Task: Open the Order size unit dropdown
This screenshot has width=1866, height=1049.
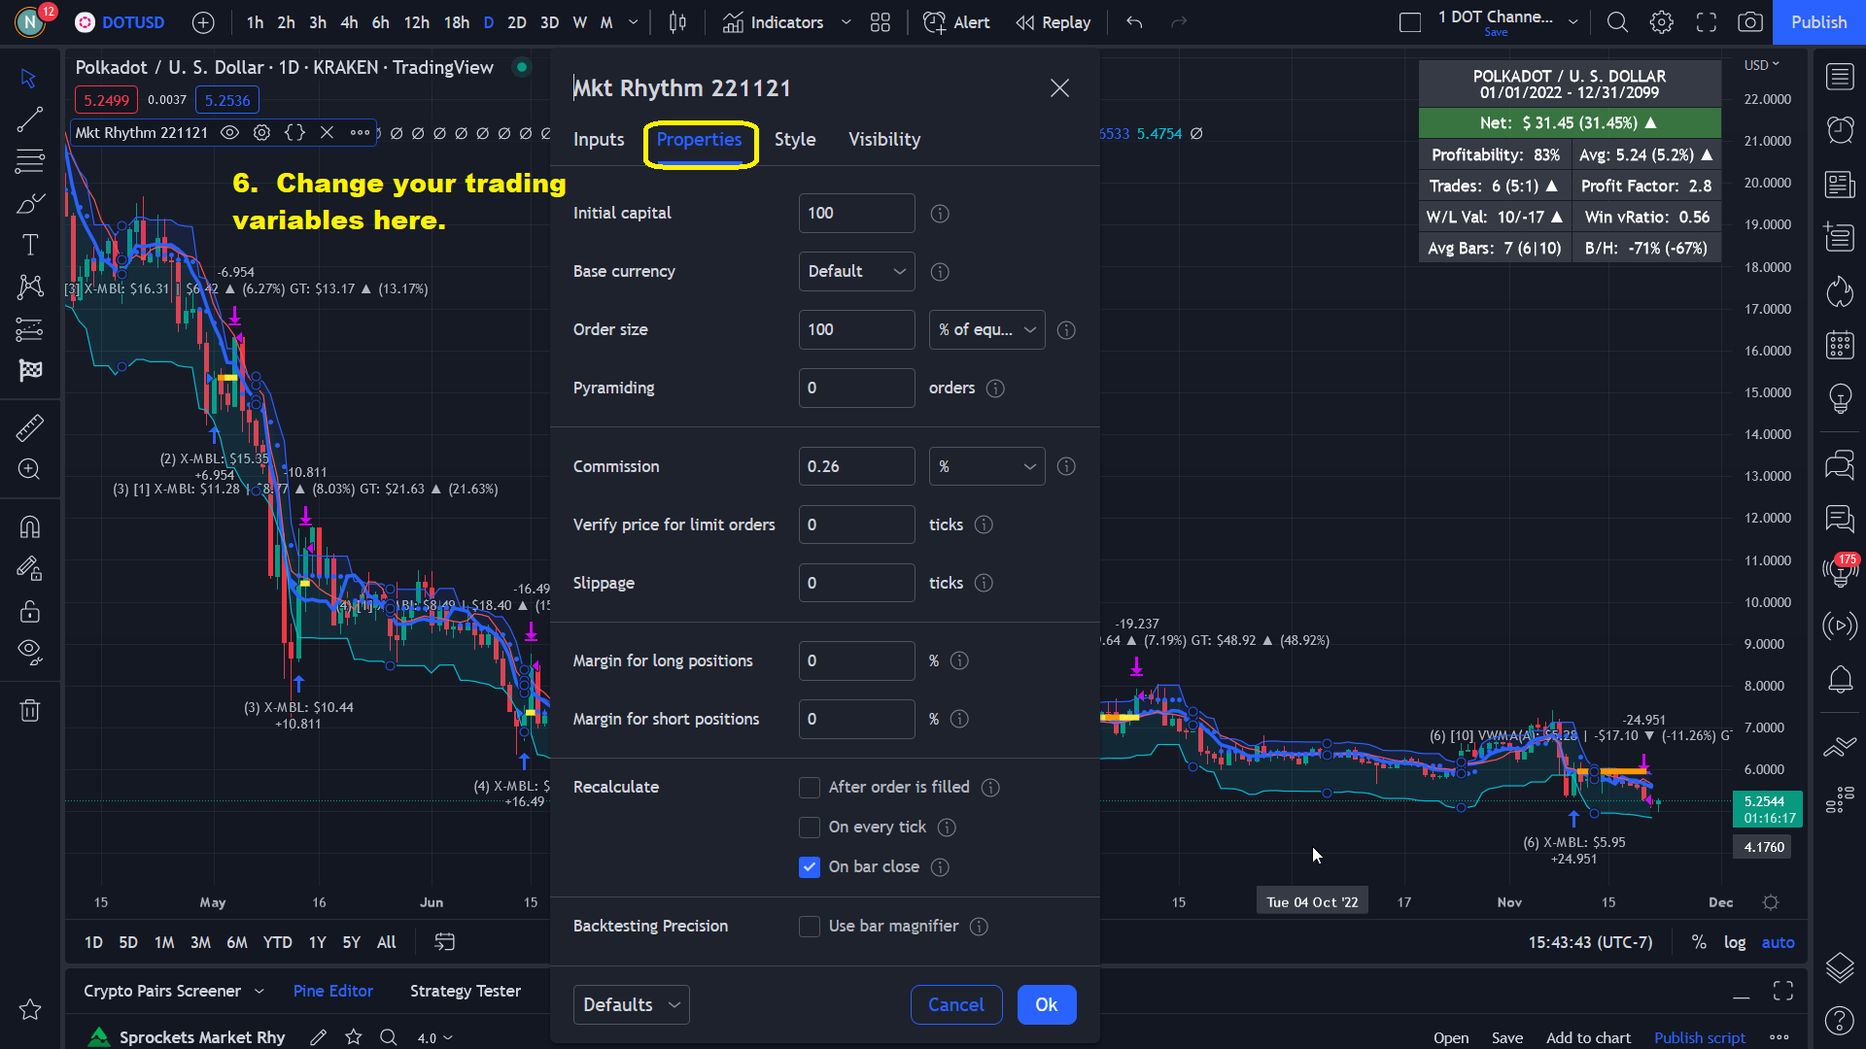Action: tap(986, 330)
